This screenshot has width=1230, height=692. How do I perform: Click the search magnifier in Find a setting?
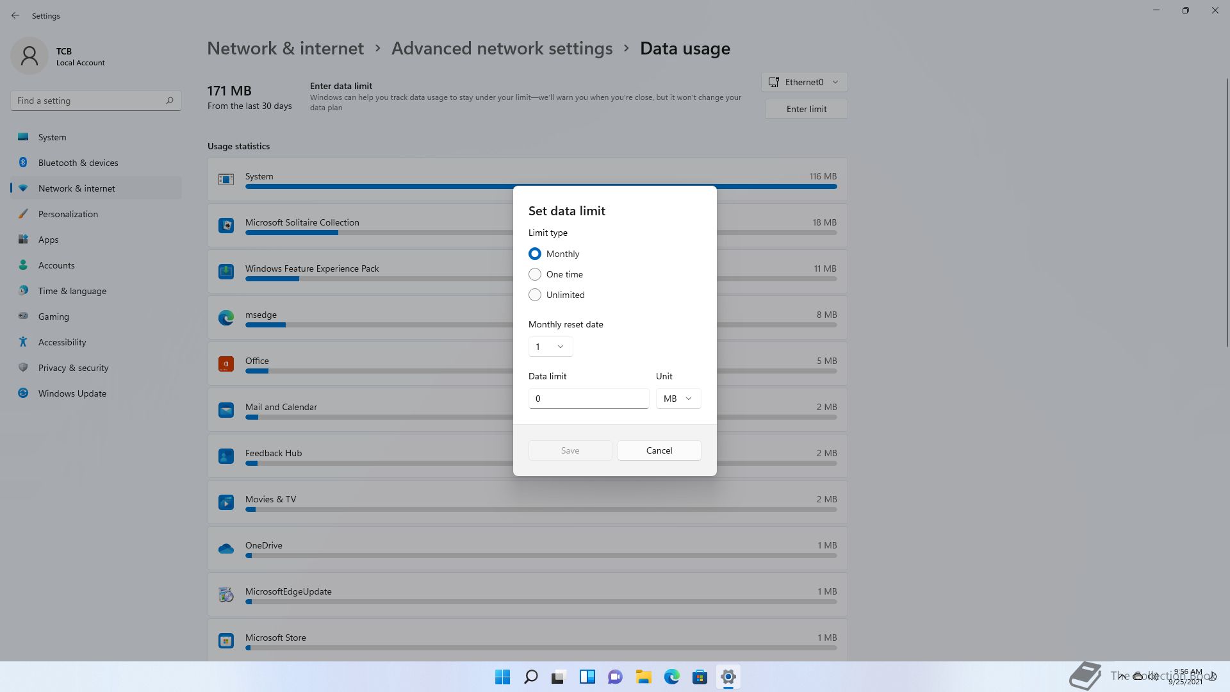pos(170,101)
